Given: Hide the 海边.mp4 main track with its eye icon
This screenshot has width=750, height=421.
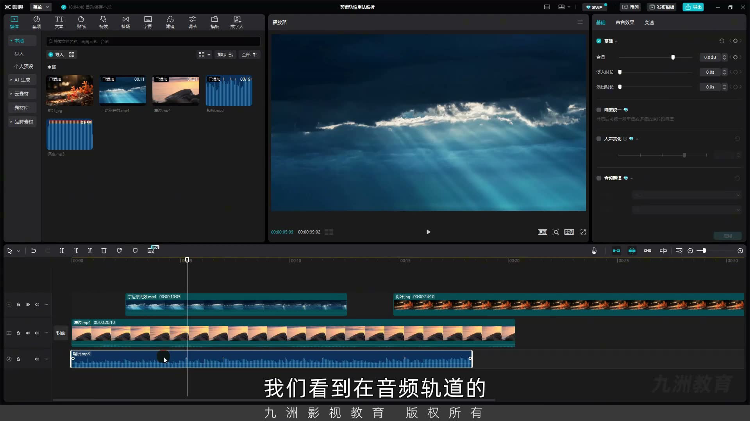Looking at the screenshot, I should (28, 333).
